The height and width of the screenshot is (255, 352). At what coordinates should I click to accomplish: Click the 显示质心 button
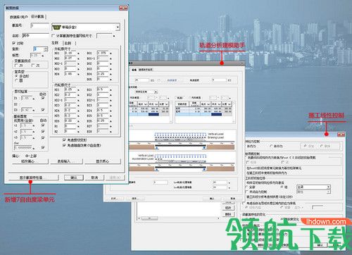103,161
